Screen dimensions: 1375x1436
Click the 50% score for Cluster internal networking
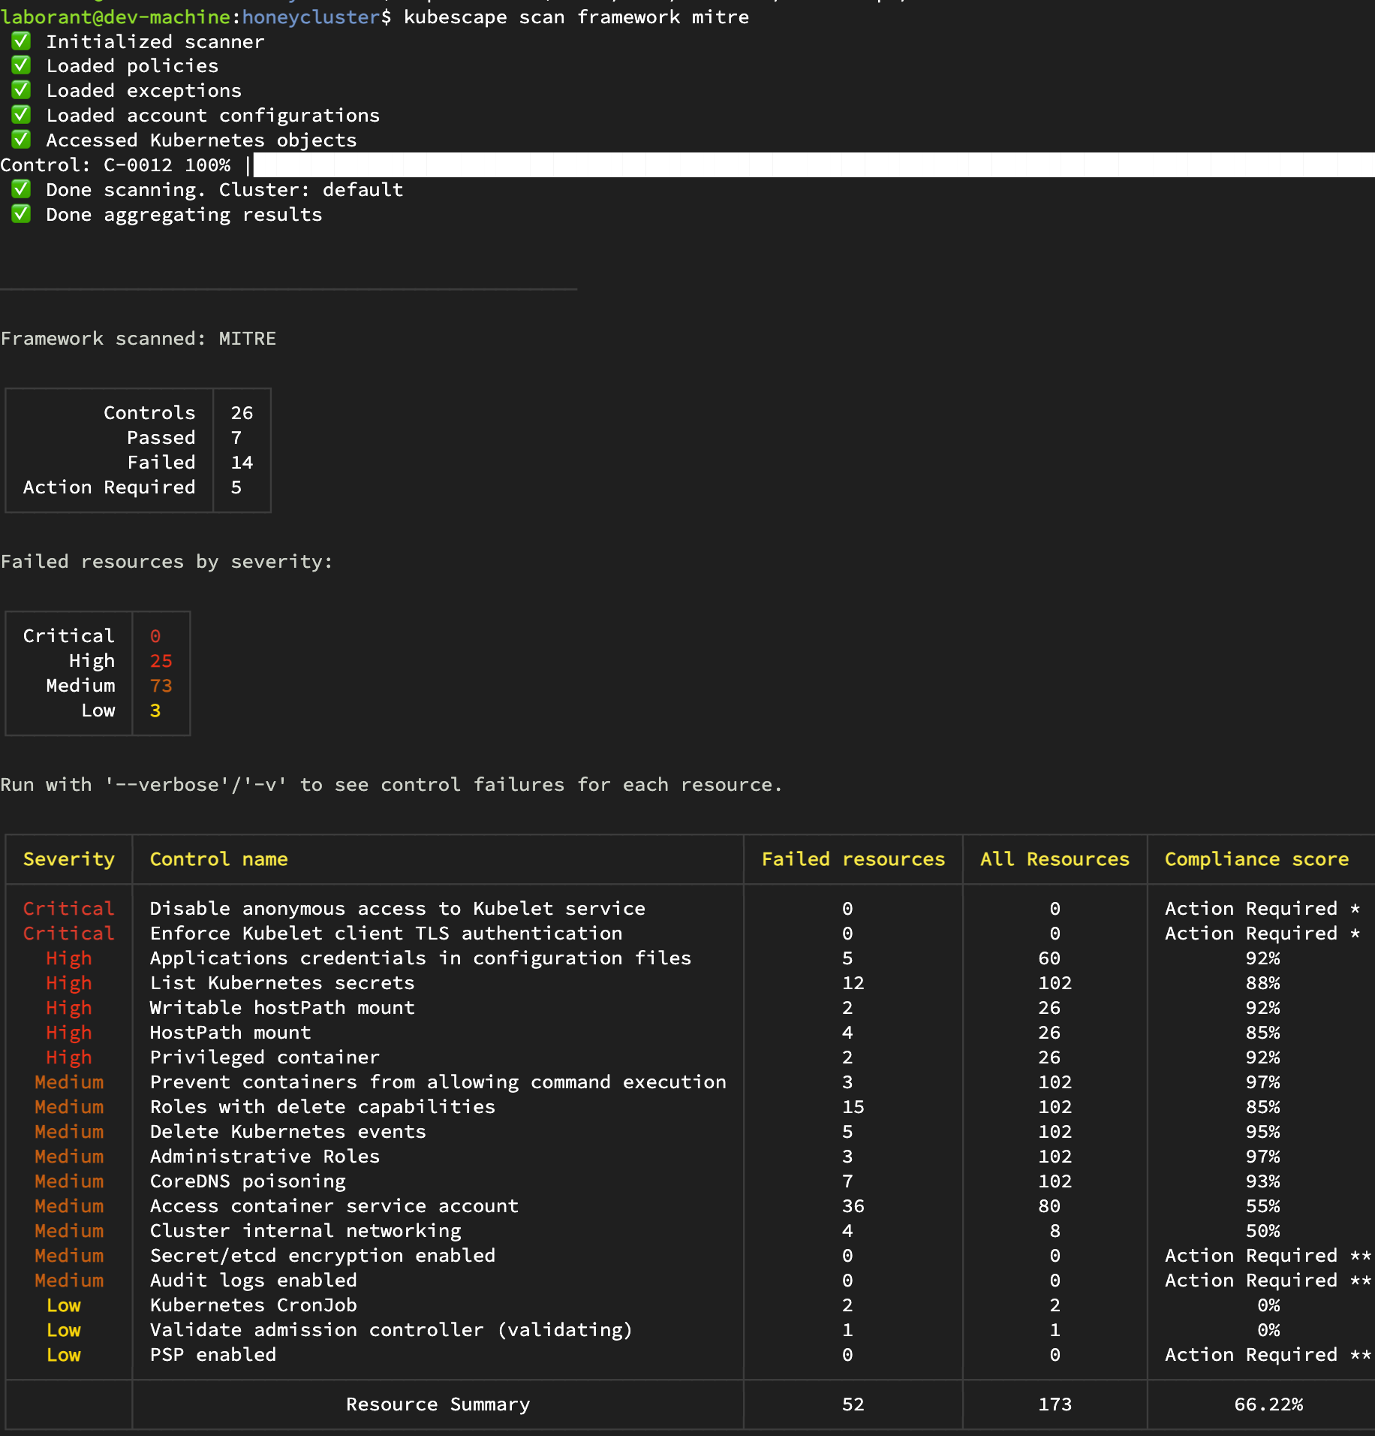tap(1263, 1231)
